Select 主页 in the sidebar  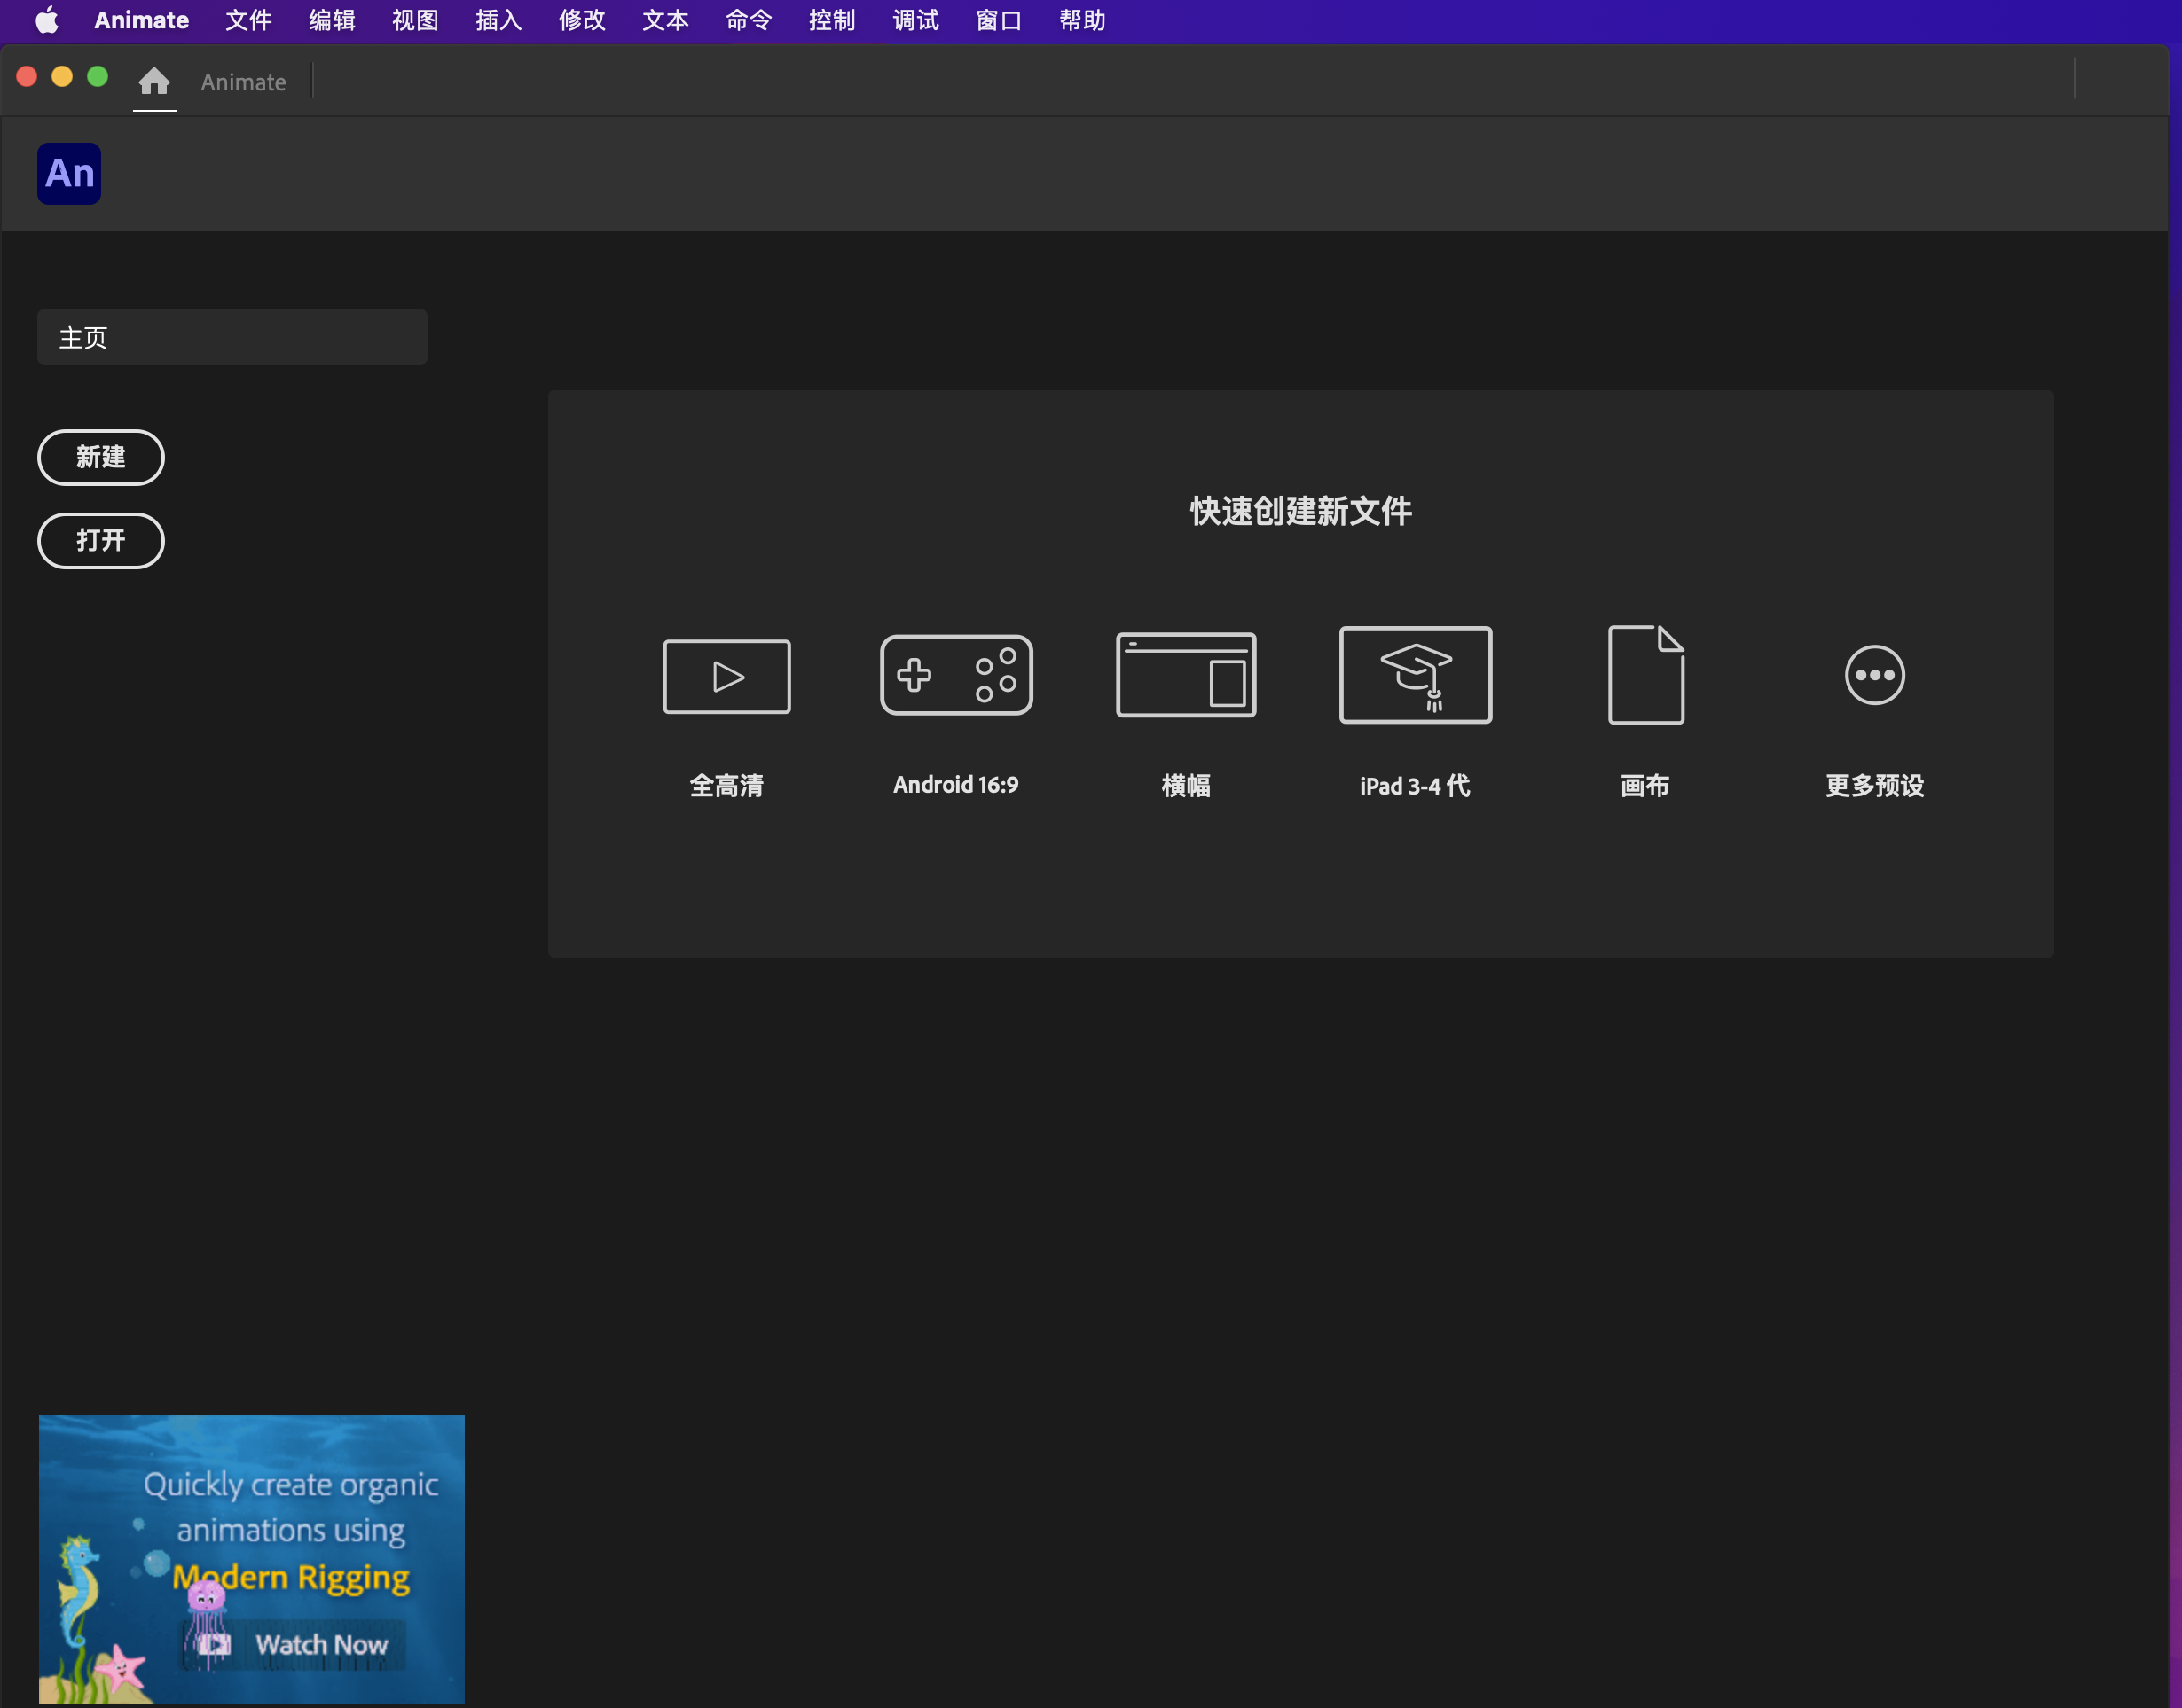(x=232, y=337)
